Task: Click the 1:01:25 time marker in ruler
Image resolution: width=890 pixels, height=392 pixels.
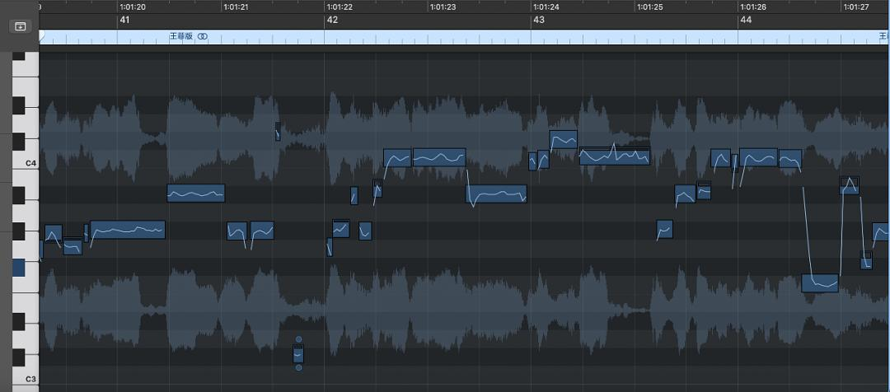Action: (649, 7)
